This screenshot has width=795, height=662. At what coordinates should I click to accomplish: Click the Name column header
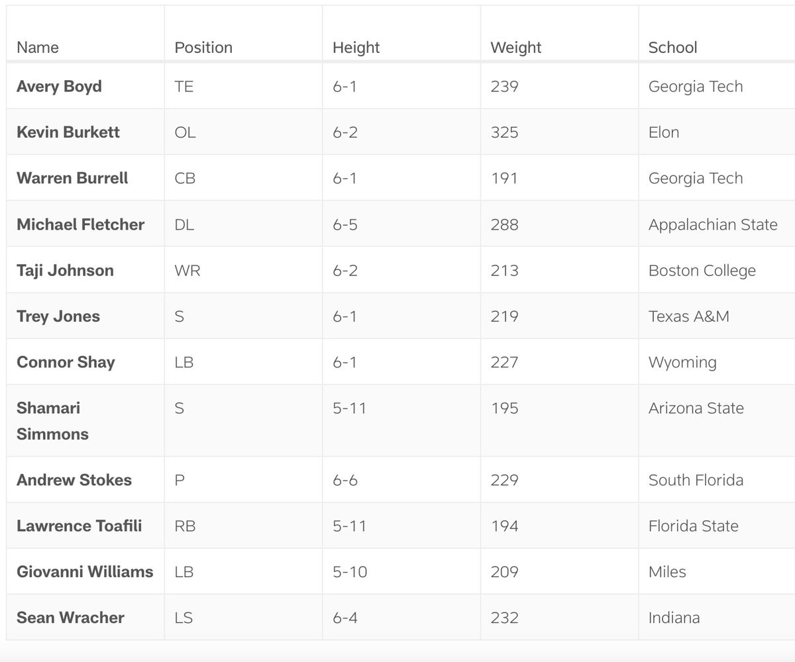[x=38, y=48]
